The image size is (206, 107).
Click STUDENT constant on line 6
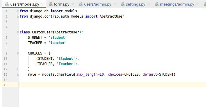pos(35,38)
